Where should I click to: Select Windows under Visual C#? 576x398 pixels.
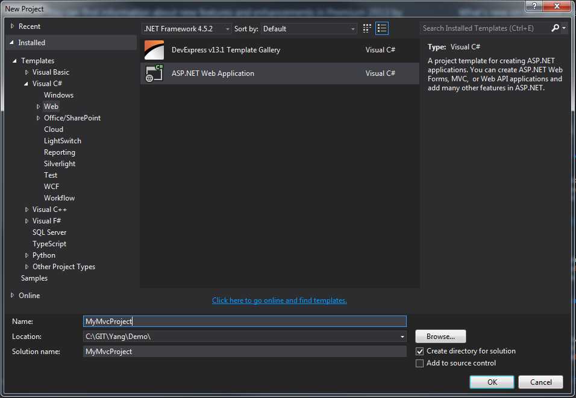pos(59,95)
